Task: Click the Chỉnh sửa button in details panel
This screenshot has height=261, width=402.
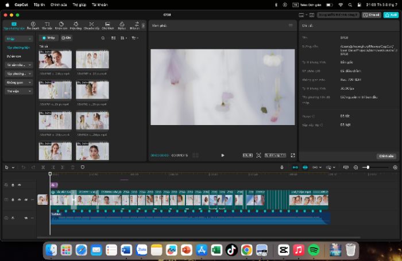Action: click(386, 156)
